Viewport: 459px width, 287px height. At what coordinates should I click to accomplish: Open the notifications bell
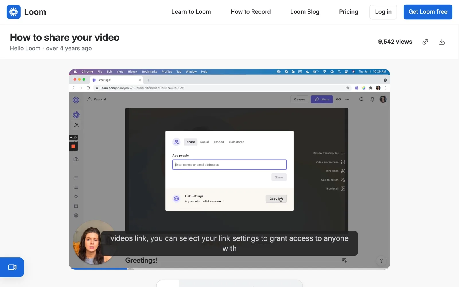[x=372, y=99]
